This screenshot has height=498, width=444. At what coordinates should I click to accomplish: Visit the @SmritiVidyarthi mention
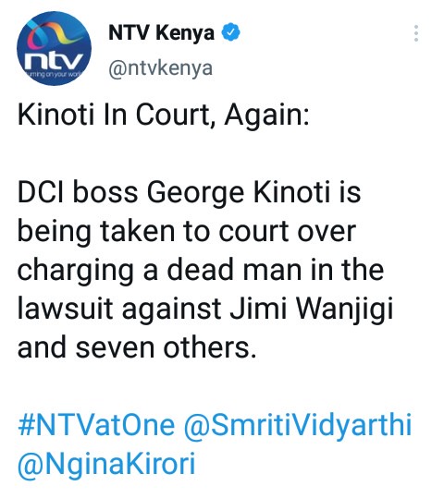298,426
